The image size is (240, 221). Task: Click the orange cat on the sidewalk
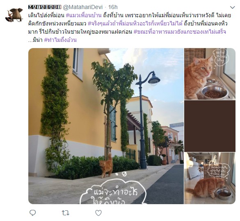pyautogui.click(x=106, y=166)
